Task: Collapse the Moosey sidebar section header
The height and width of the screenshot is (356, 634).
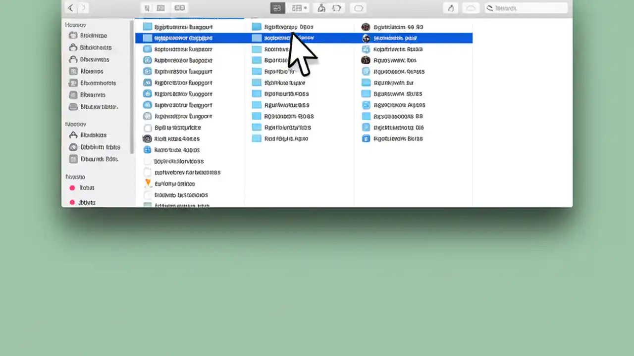Action: 75,124
